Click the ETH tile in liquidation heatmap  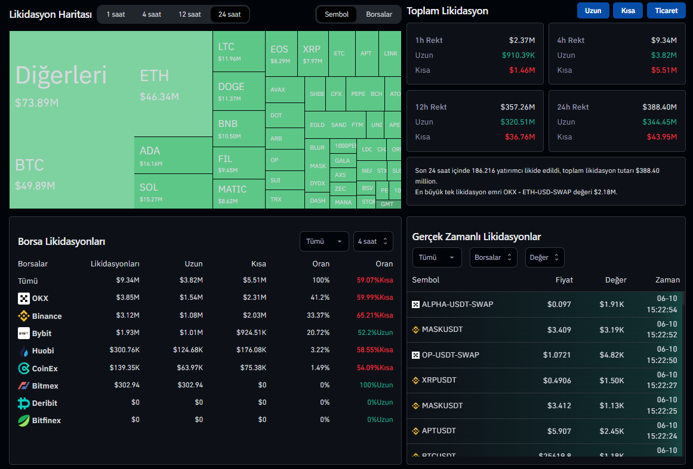tap(173, 83)
